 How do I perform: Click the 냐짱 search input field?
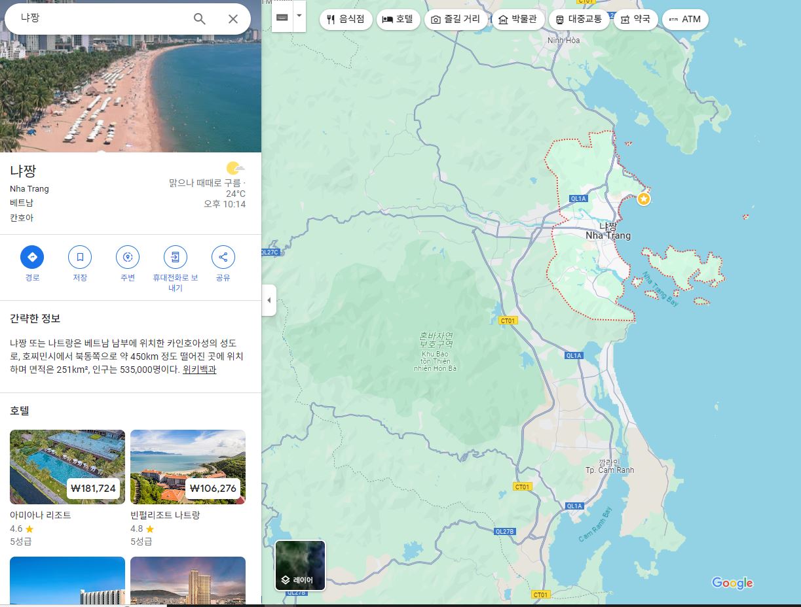(x=98, y=19)
